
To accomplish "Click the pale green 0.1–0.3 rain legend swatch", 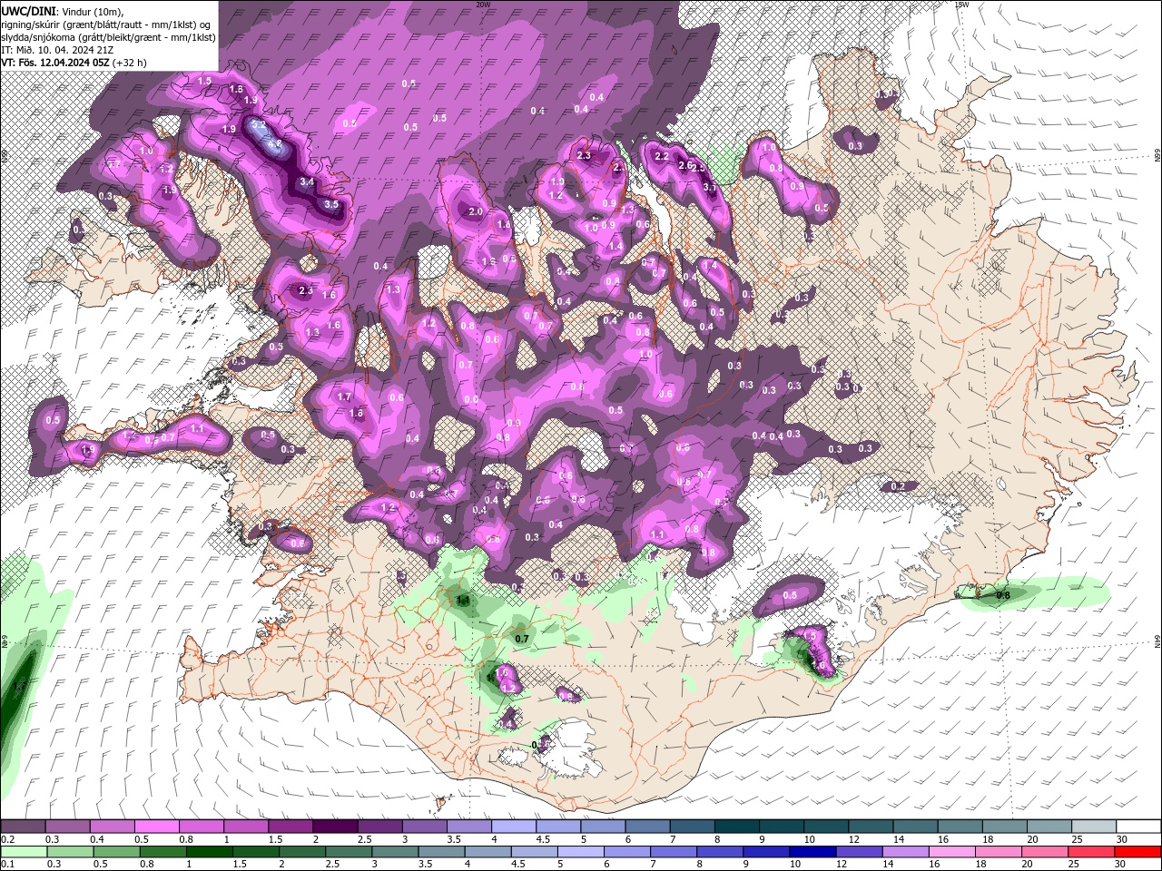I will [24, 852].
